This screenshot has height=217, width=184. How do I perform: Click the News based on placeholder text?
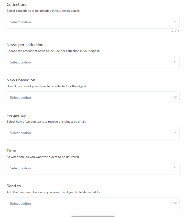point(20,97)
